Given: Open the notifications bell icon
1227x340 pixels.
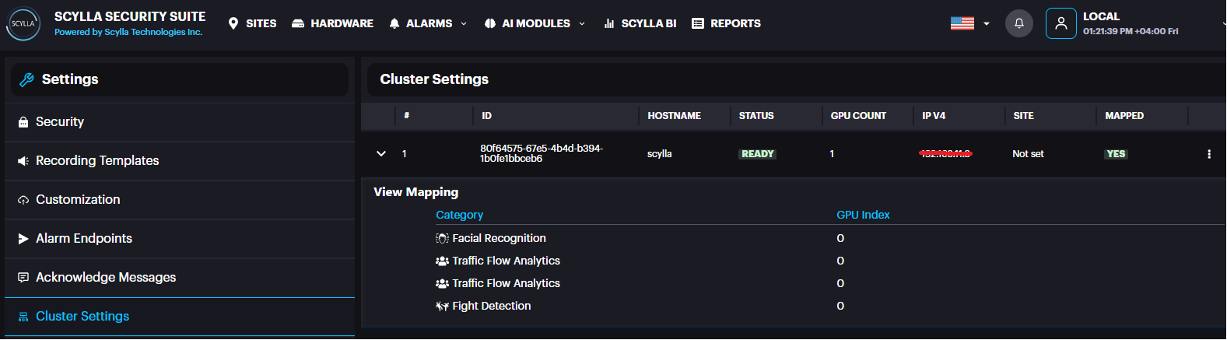Looking at the screenshot, I should click(1018, 23).
